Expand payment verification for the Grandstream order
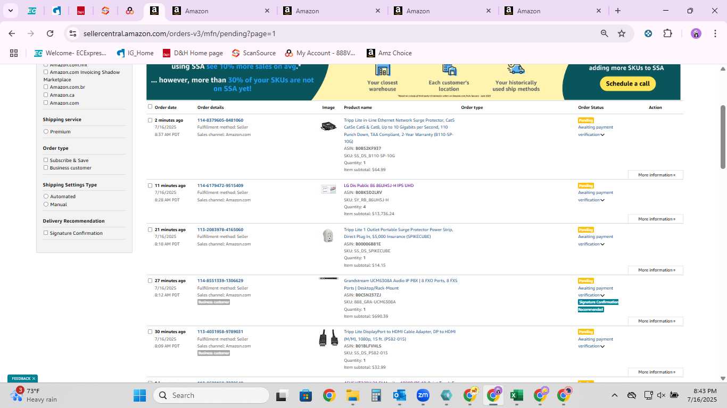727x408 pixels. point(602,295)
